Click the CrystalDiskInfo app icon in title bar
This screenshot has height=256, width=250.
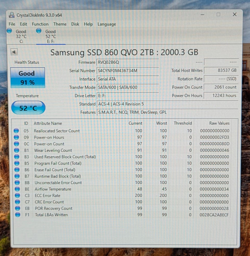12,15
